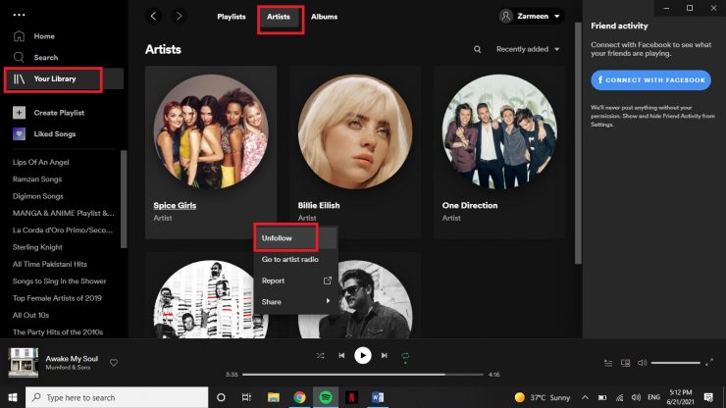Image resolution: width=726 pixels, height=408 pixels.
Task: Mute with the volume speaker icon
Action: (x=643, y=363)
